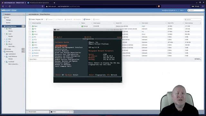Image resolution: width=206 pixels, height=116 pixels.
Task: Click the Lab1Switch icon in Navigator
Action: (7, 54)
